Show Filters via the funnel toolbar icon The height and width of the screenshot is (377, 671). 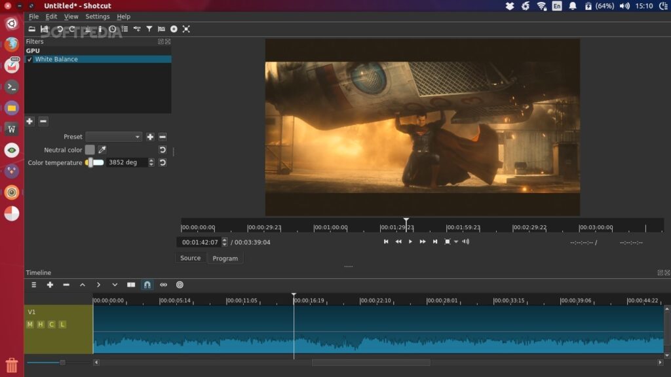(x=149, y=29)
